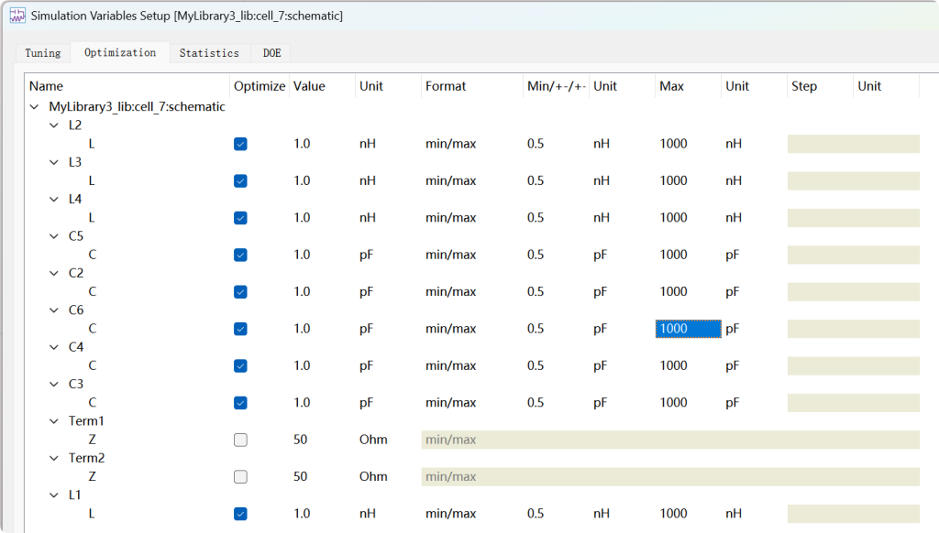
Task: Click the Simulation Variables Setup window icon
Action: pos(17,16)
